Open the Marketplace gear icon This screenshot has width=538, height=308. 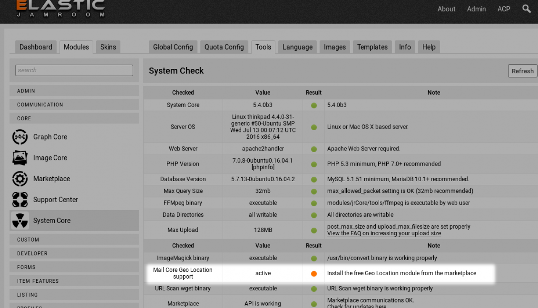[20, 179]
